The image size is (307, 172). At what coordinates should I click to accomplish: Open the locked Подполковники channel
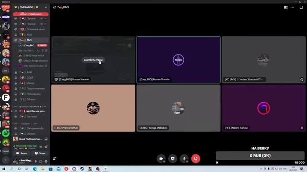pyautogui.click(x=30, y=88)
